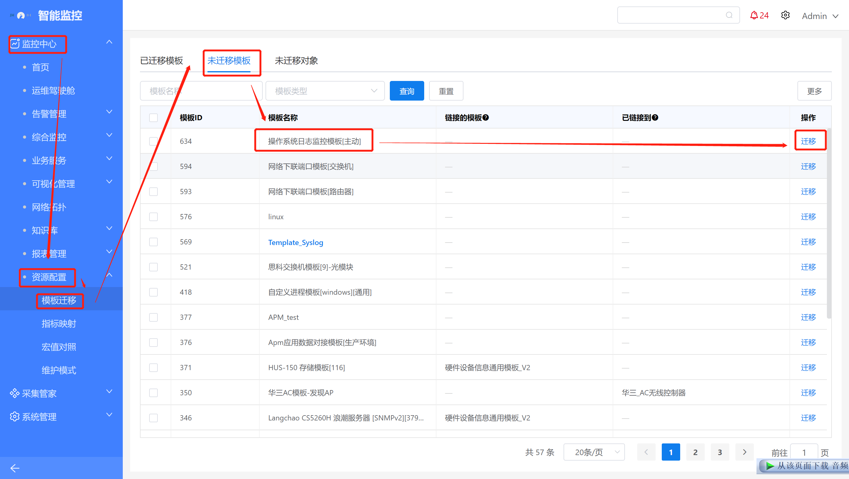Check the box for template ID 350
The width and height of the screenshot is (849, 479).
pos(153,393)
